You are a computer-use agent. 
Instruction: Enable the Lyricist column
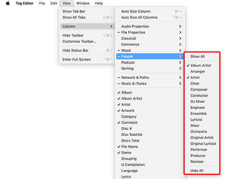[202, 120]
